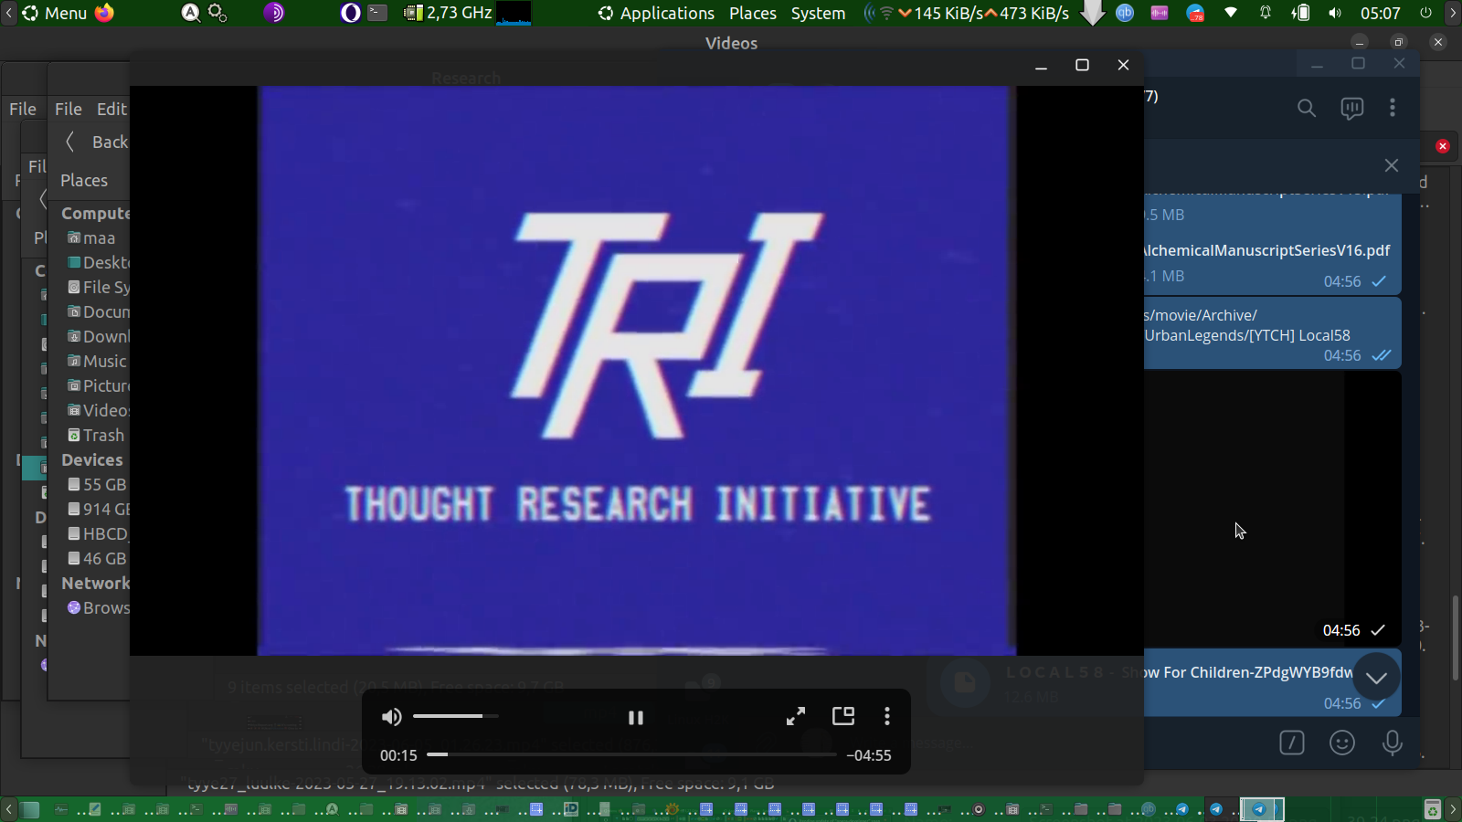Screen dimensions: 1462x822
Task: Open Trash in the sidebar
Action: coord(96,436)
